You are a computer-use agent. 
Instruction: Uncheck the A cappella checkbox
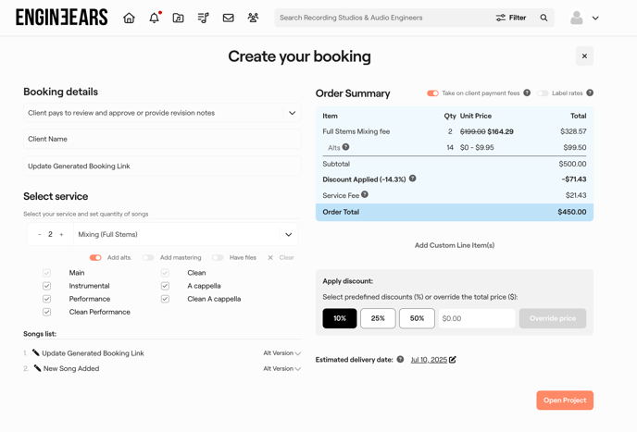[x=165, y=286]
